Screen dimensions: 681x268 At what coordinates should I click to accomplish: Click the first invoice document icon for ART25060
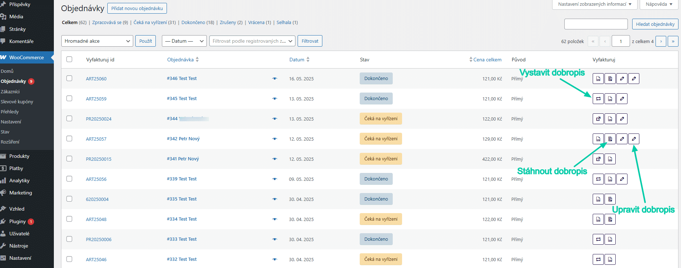[x=598, y=79]
